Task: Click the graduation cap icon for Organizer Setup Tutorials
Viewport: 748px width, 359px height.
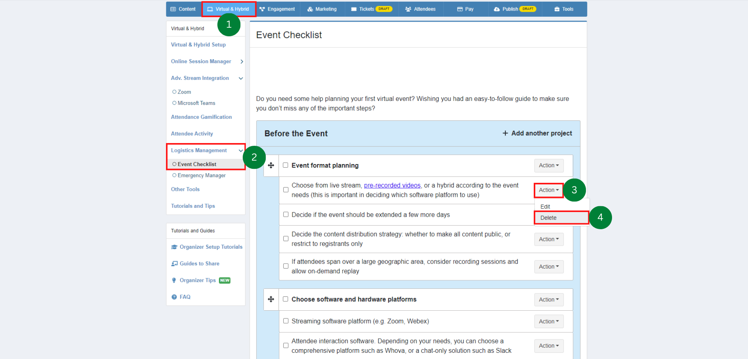Action: (174, 247)
